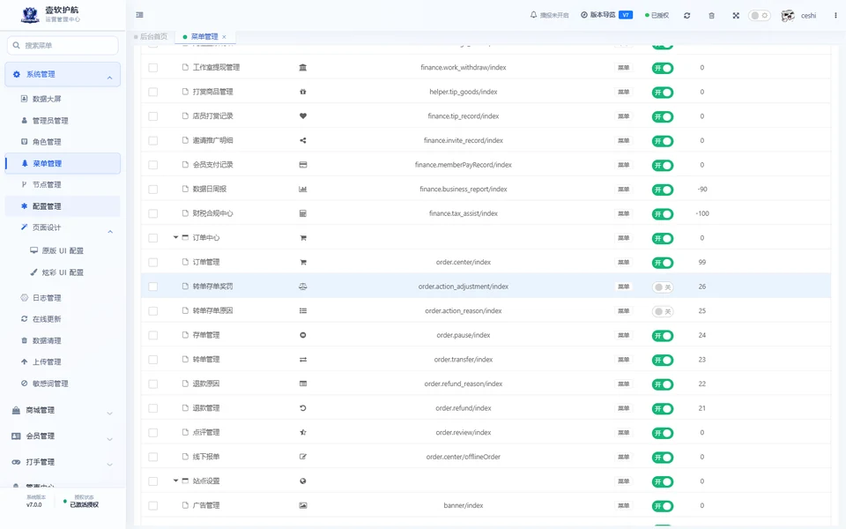Click the bank icon in 工作室提现管理 row
This screenshot has width=846, height=529.
point(302,68)
